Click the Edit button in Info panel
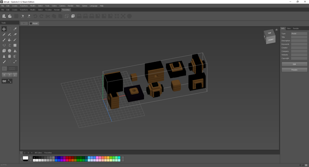 pos(294,64)
